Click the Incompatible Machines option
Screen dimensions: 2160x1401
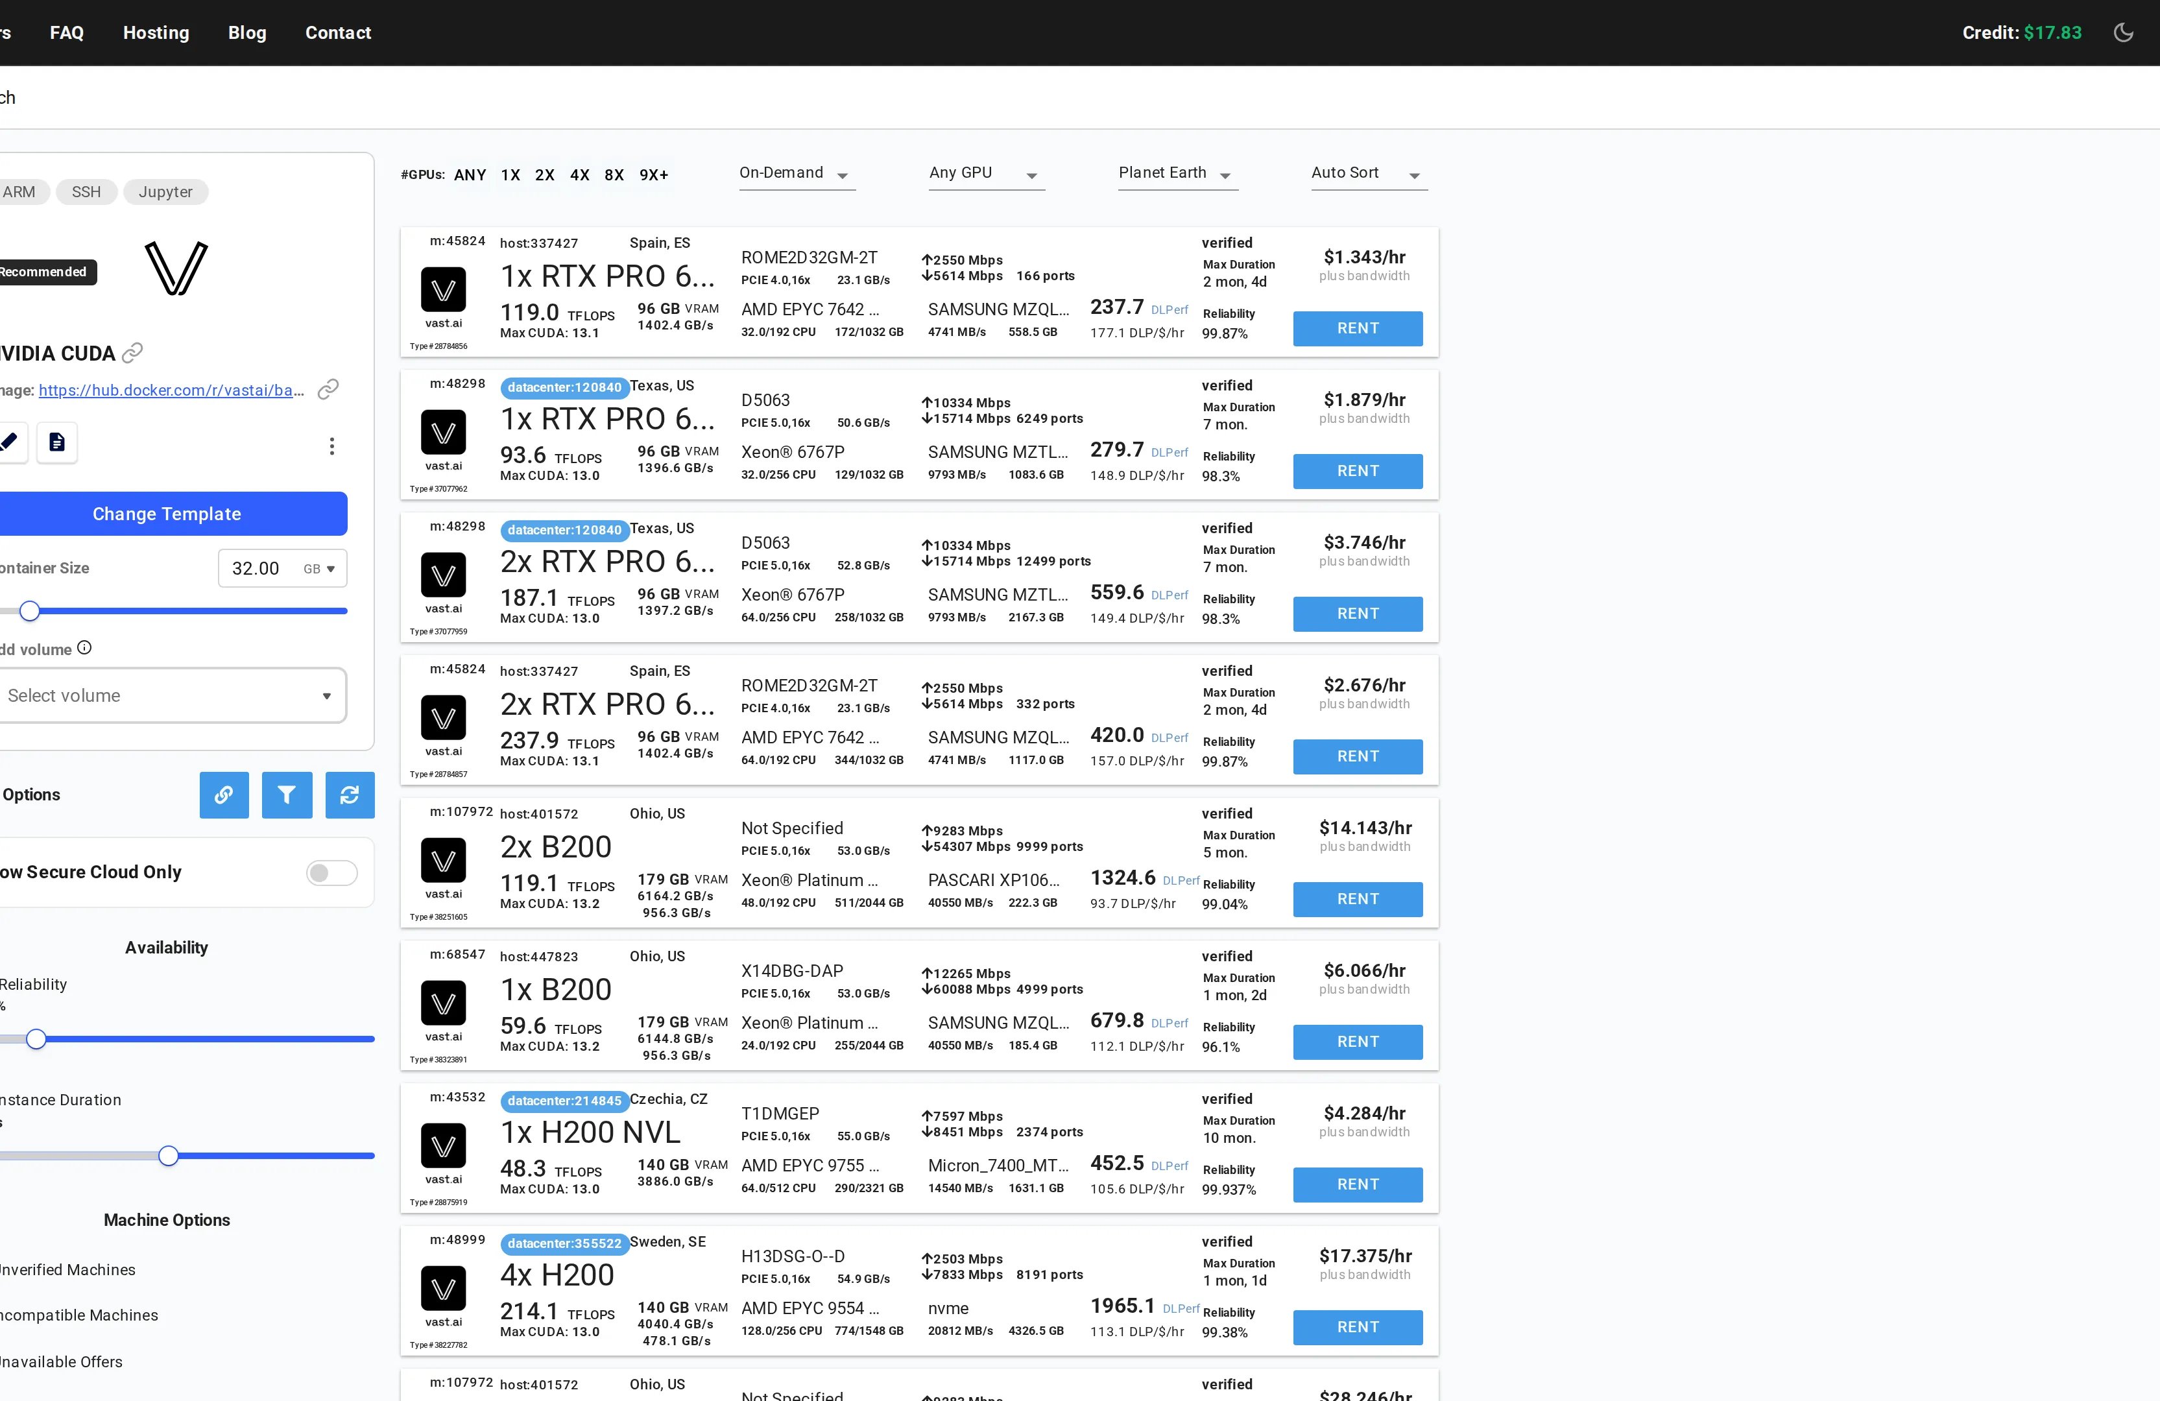click(79, 1315)
